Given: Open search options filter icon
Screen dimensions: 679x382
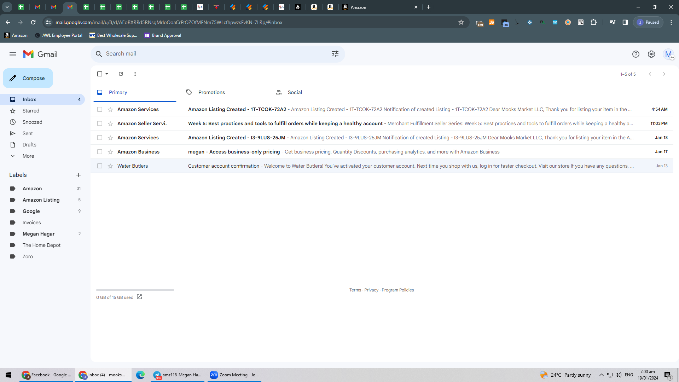Looking at the screenshot, I should (335, 54).
